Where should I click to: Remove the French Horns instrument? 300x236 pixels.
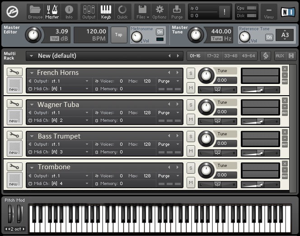click(285, 69)
